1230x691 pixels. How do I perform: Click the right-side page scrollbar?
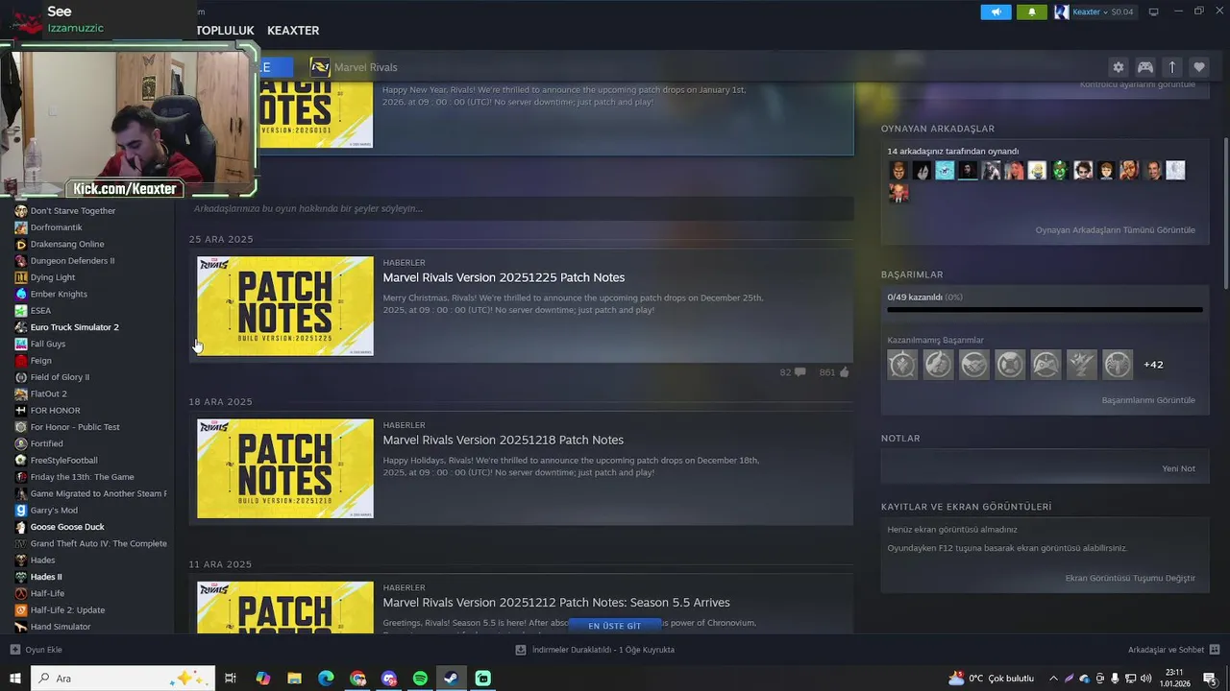(x=1225, y=211)
